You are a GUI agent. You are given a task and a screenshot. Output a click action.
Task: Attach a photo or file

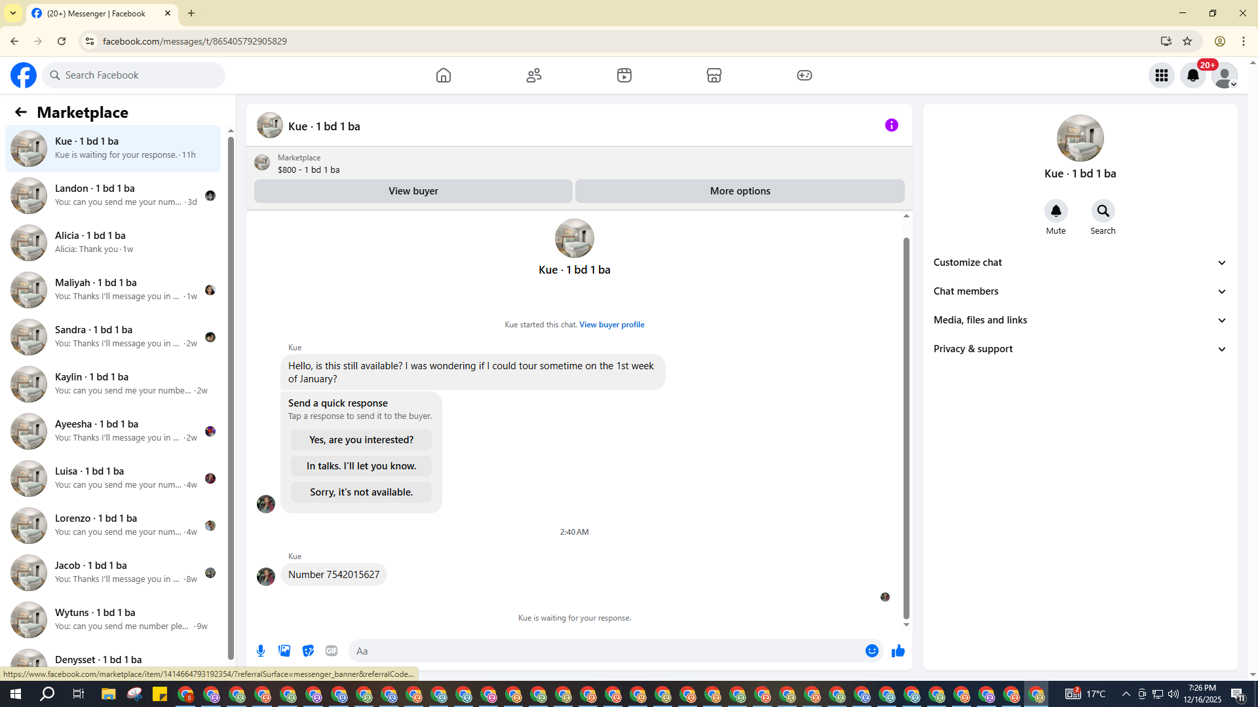click(284, 651)
